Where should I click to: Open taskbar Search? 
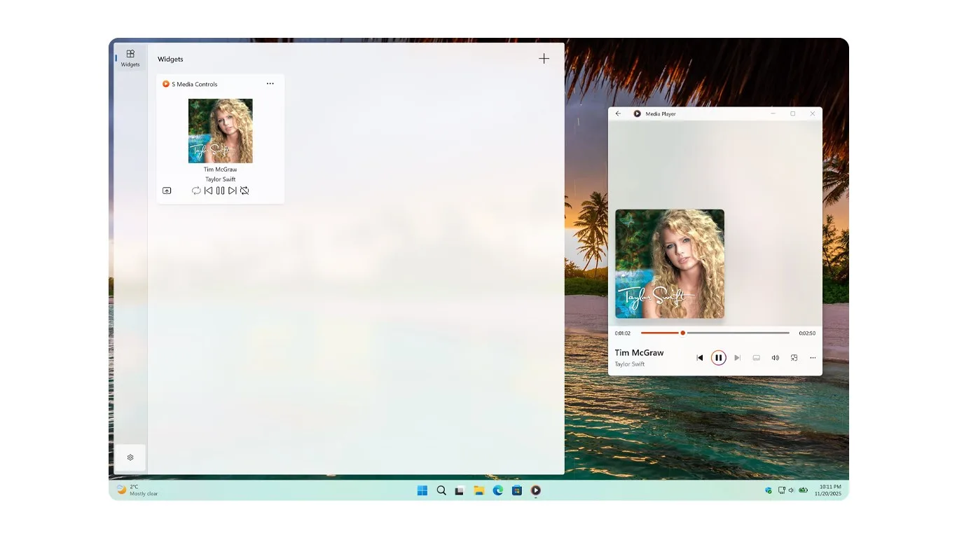441,490
